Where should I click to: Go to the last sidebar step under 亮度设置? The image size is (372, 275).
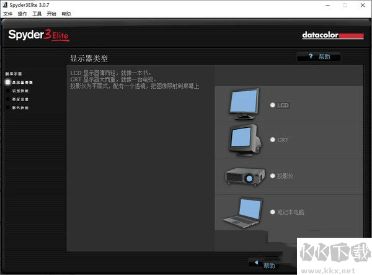(17, 108)
